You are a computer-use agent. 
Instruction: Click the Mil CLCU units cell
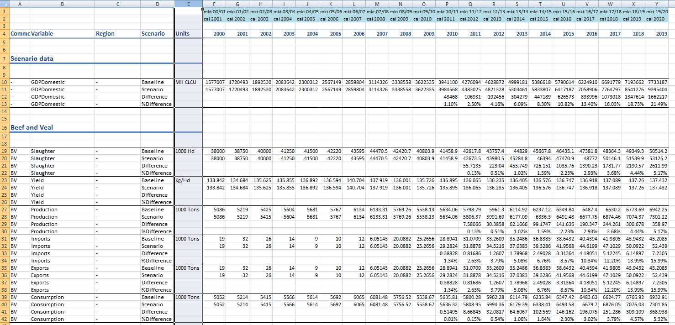tap(187, 82)
